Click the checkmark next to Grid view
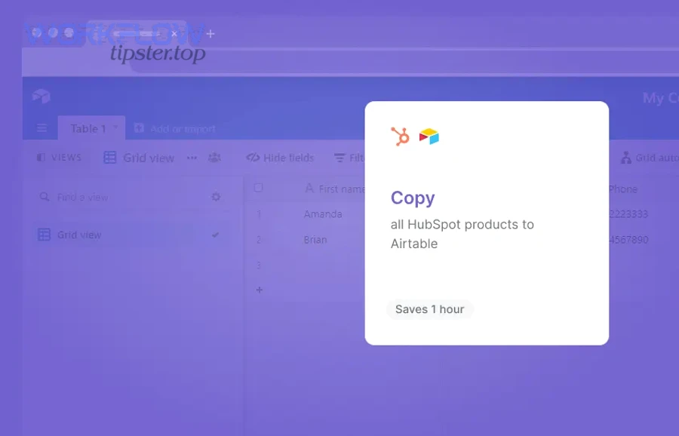This screenshot has height=436, width=679. pos(216,234)
